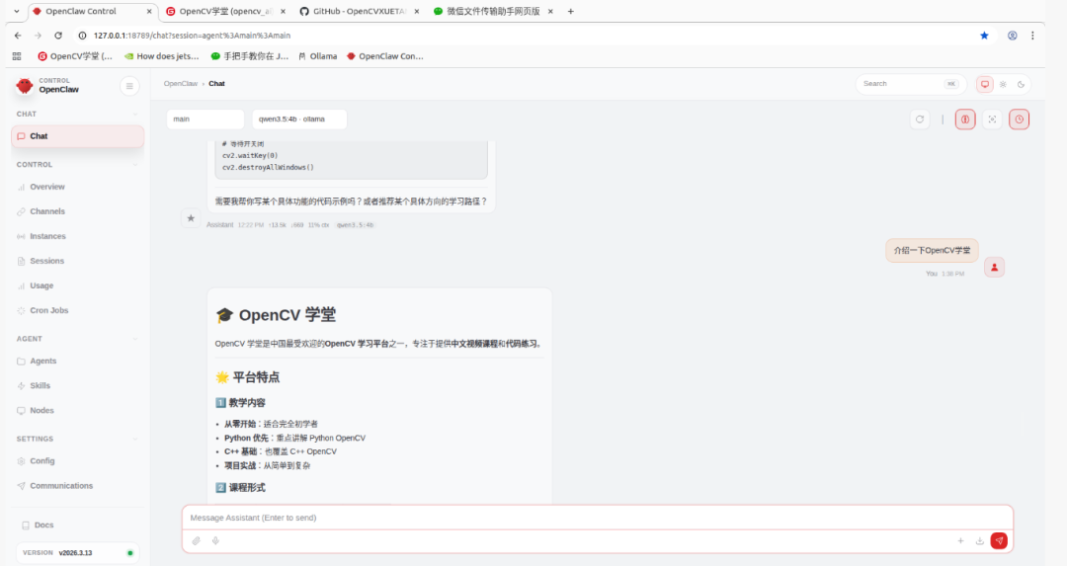
Task: Click the user avatar icon
Action: tap(994, 268)
